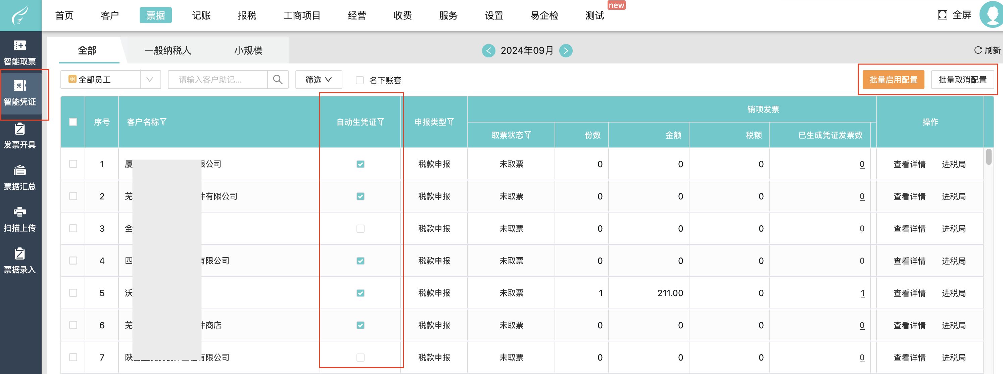The image size is (1003, 374).
Task: Switch to 一般纳税人 tab
Action: [168, 51]
